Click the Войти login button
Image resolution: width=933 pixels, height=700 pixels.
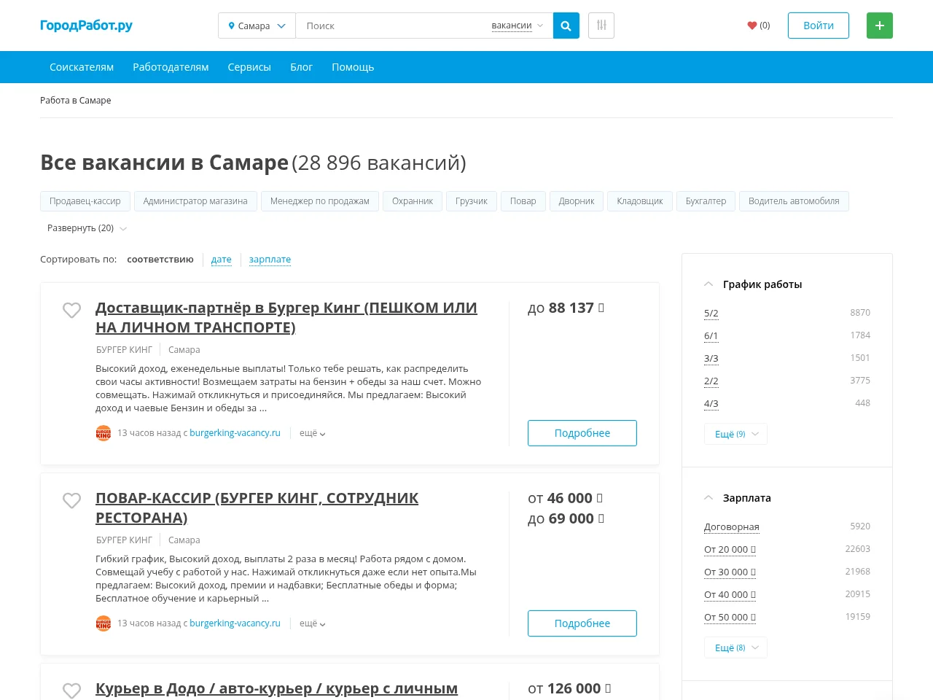[819, 26]
